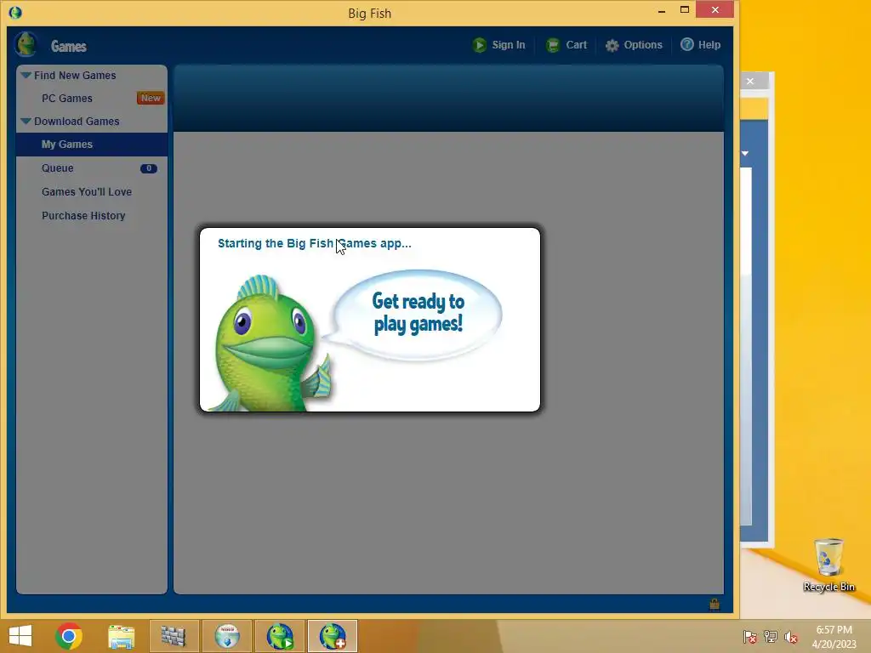
Task: Open the Windows Start button
Action: tap(20, 636)
